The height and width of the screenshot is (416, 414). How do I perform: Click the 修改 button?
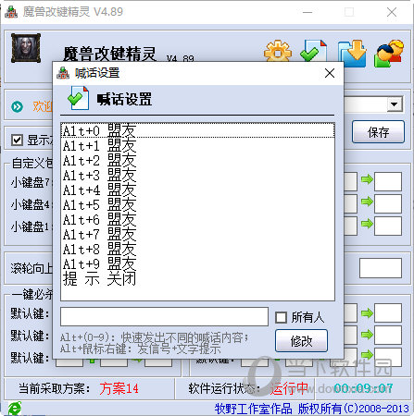301,341
